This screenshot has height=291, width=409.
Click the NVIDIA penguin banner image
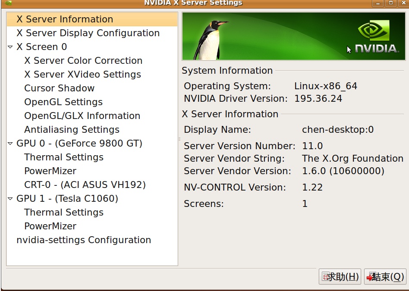click(x=294, y=36)
